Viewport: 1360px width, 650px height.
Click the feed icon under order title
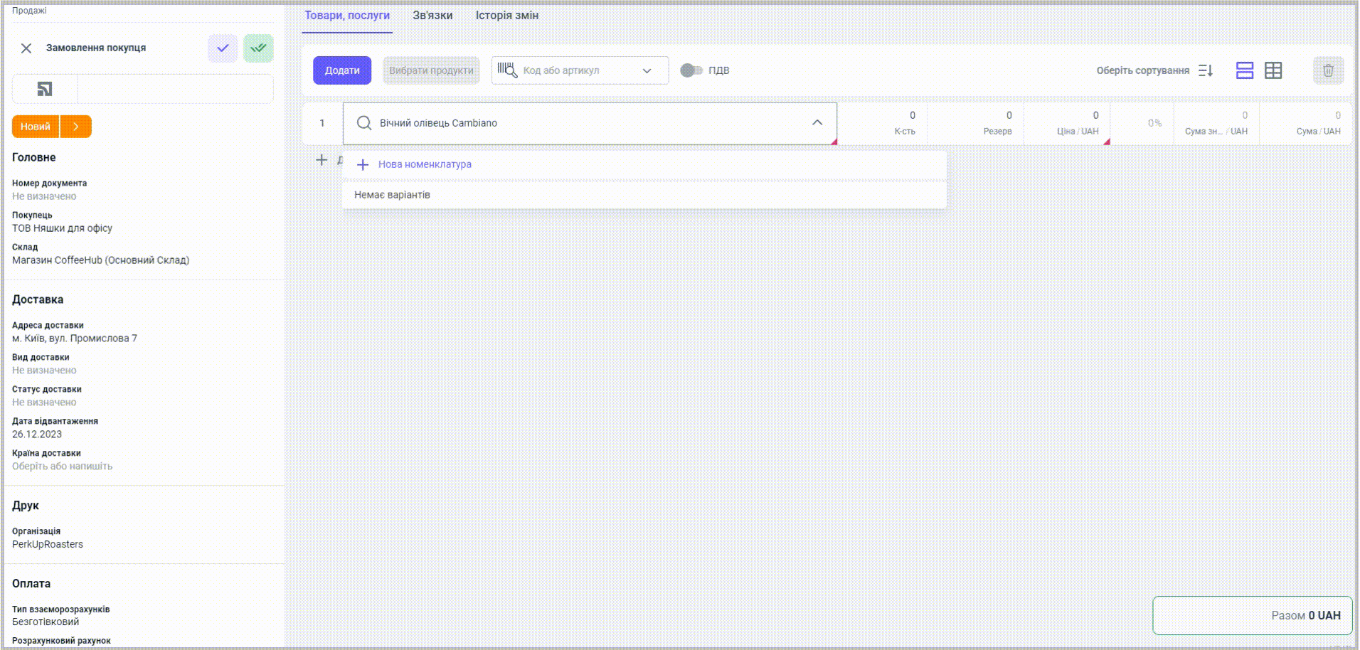[45, 89]
